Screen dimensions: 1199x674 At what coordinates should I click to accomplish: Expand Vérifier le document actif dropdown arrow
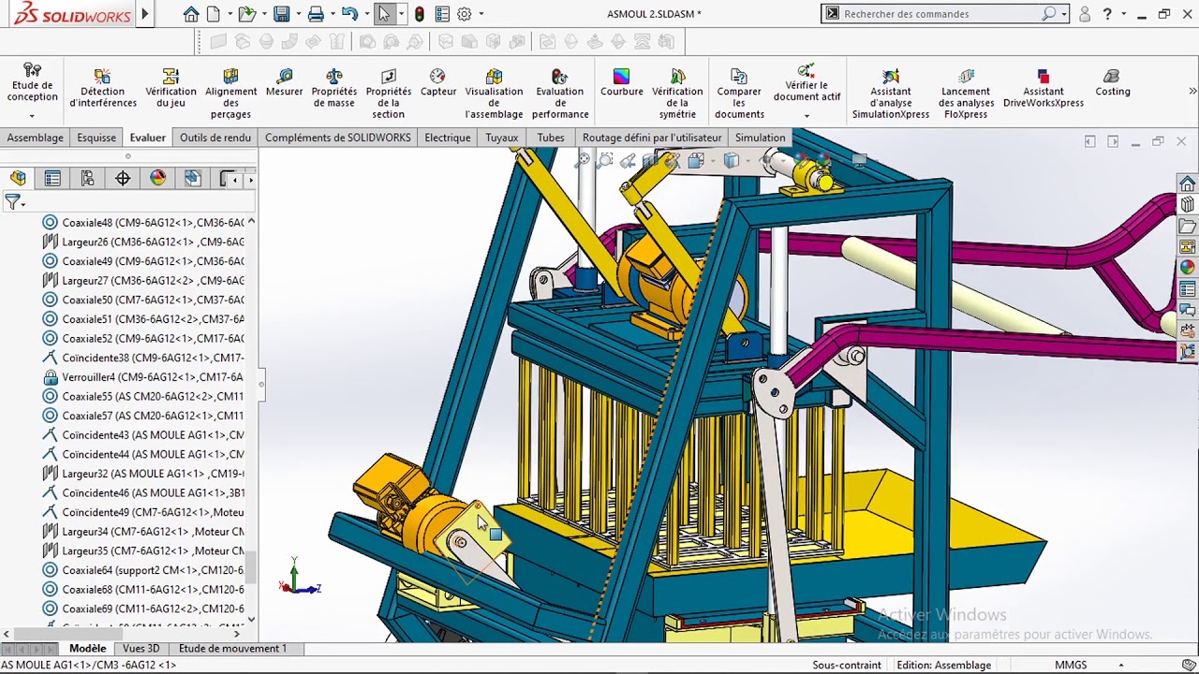(807, 116)
